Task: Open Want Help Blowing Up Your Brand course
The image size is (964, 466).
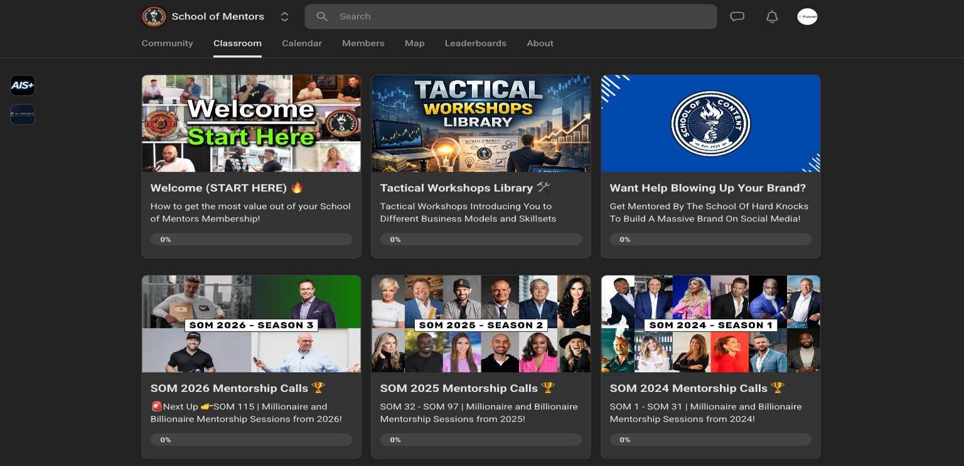Action: click(x=708, y=188)
